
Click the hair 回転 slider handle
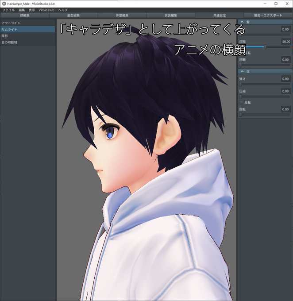pyautogui.click(x=241, y=65)
